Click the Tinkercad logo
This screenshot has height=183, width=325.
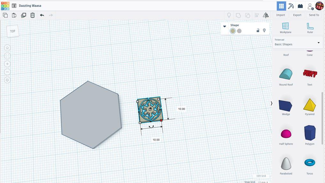pos(5,6)
